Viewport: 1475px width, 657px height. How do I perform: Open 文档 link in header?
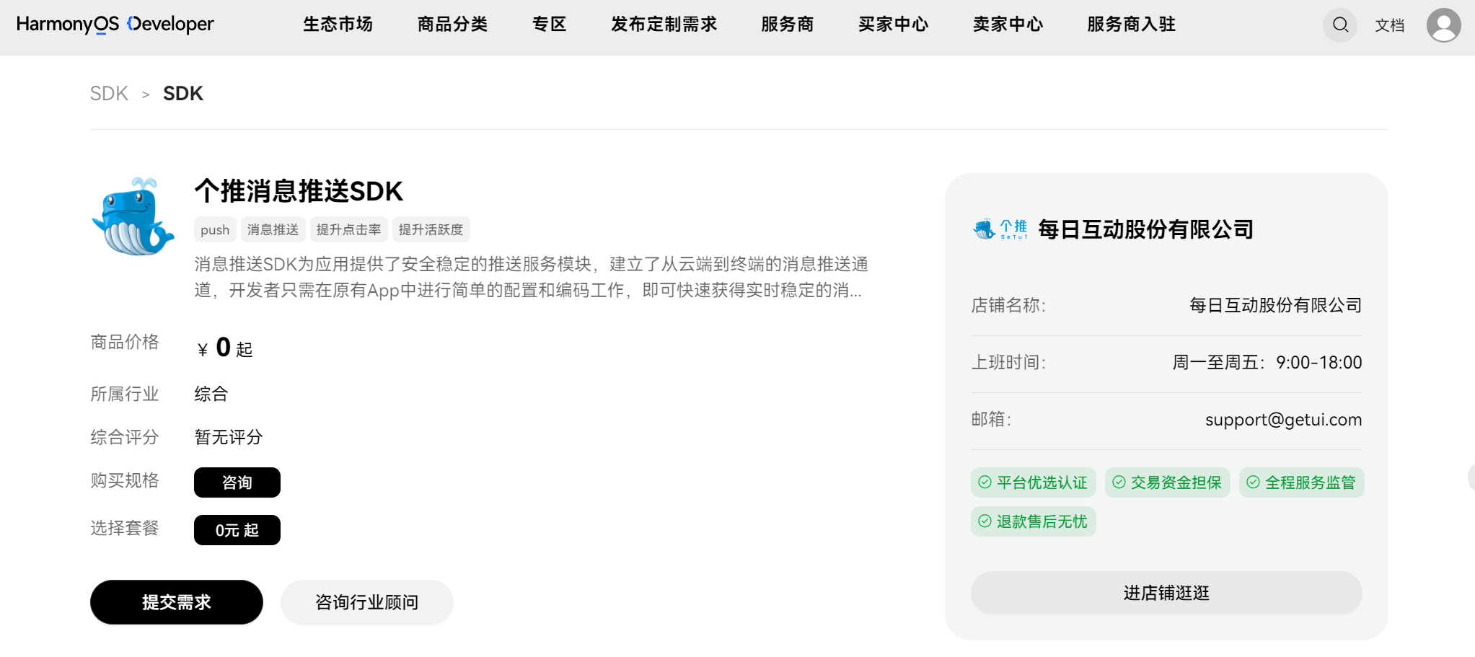click(x=1389, y=26)
